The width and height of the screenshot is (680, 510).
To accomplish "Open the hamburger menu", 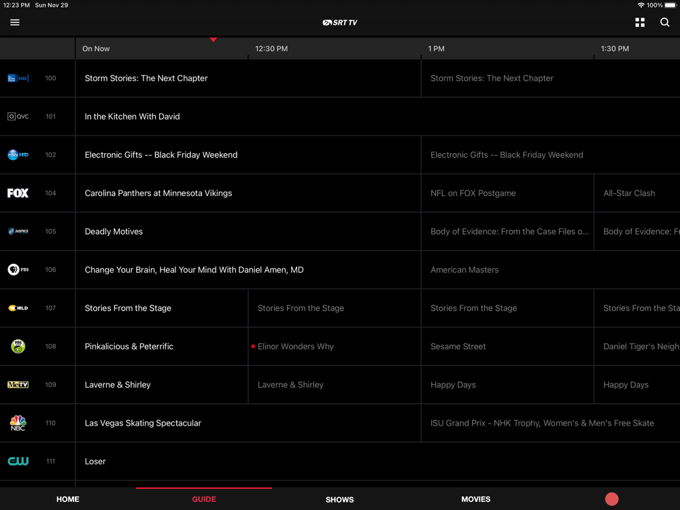I will click(15, 22).
